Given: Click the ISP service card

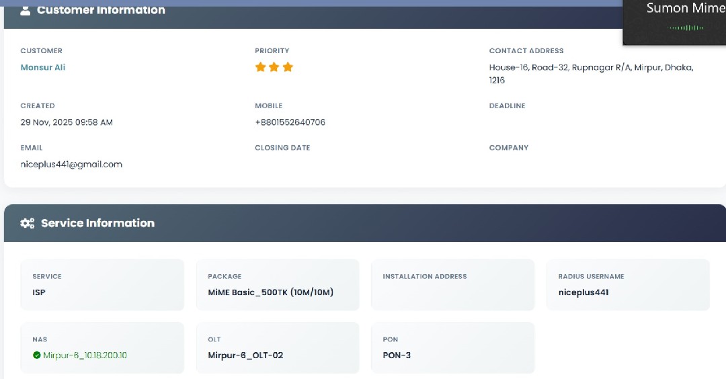Looking at the screenshot, I should (x=102, y=285).
